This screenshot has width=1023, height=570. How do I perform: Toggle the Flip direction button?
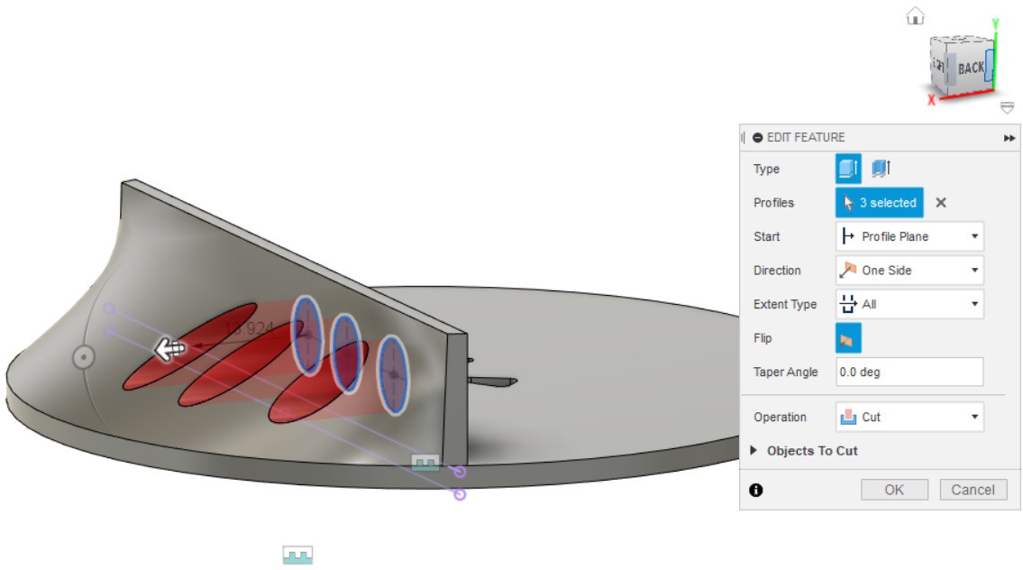[x=848, y=339]
